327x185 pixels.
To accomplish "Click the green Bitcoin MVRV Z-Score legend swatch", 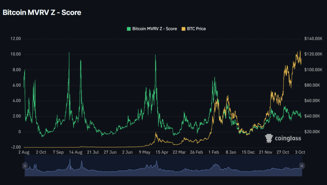I will coord(129,29).
